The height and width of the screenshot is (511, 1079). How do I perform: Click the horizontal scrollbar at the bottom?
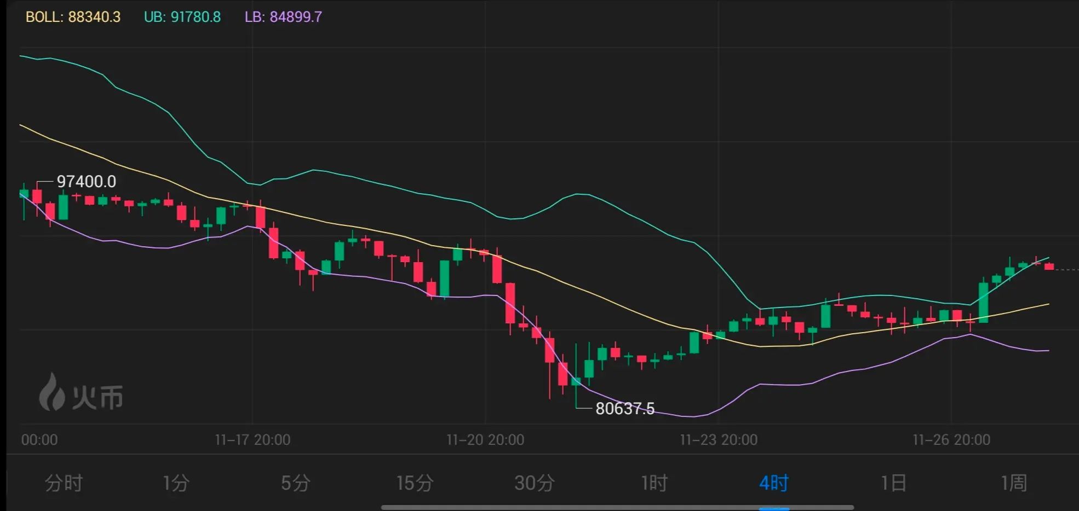(617, 508)
